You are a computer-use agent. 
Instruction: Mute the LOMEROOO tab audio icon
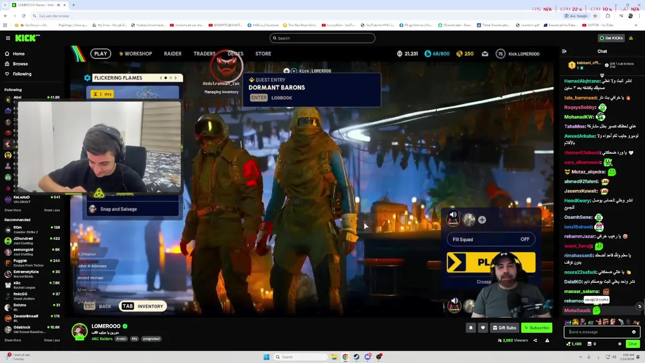58,5
